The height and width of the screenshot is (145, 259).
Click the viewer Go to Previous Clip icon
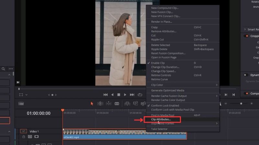pos(233,95)
